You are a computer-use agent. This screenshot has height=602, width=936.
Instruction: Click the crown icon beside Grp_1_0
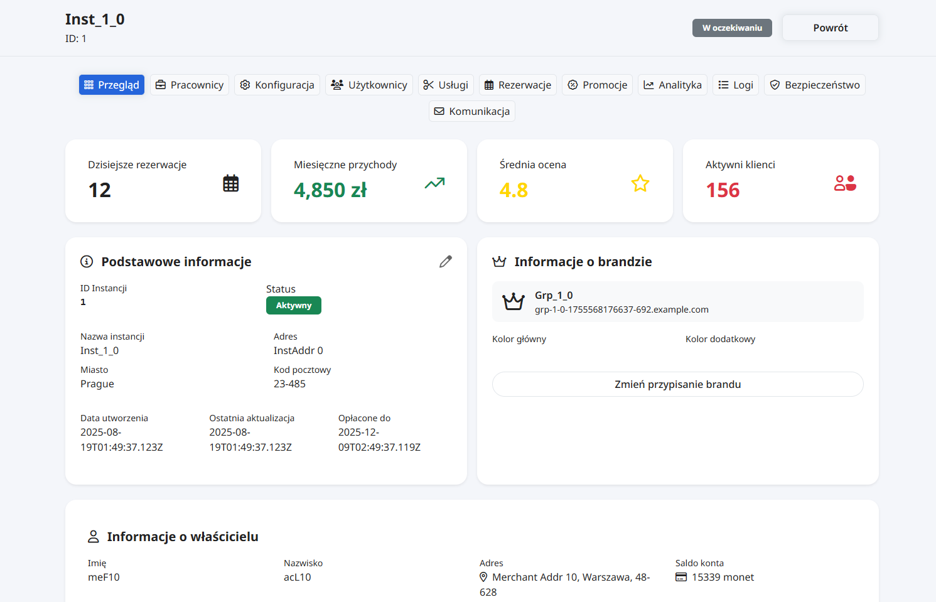coord(514,302)
